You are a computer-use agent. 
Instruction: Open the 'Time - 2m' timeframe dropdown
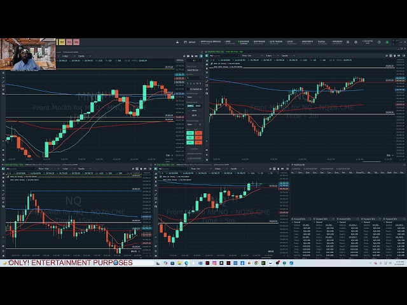point(252,56)
